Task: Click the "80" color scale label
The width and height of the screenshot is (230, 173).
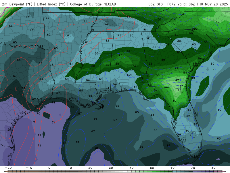Action: click(x=214, y=168)
